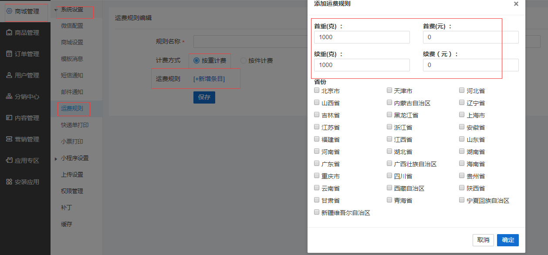
Task: Select the 按件计费 radio option
Action: tap(244, 61)
